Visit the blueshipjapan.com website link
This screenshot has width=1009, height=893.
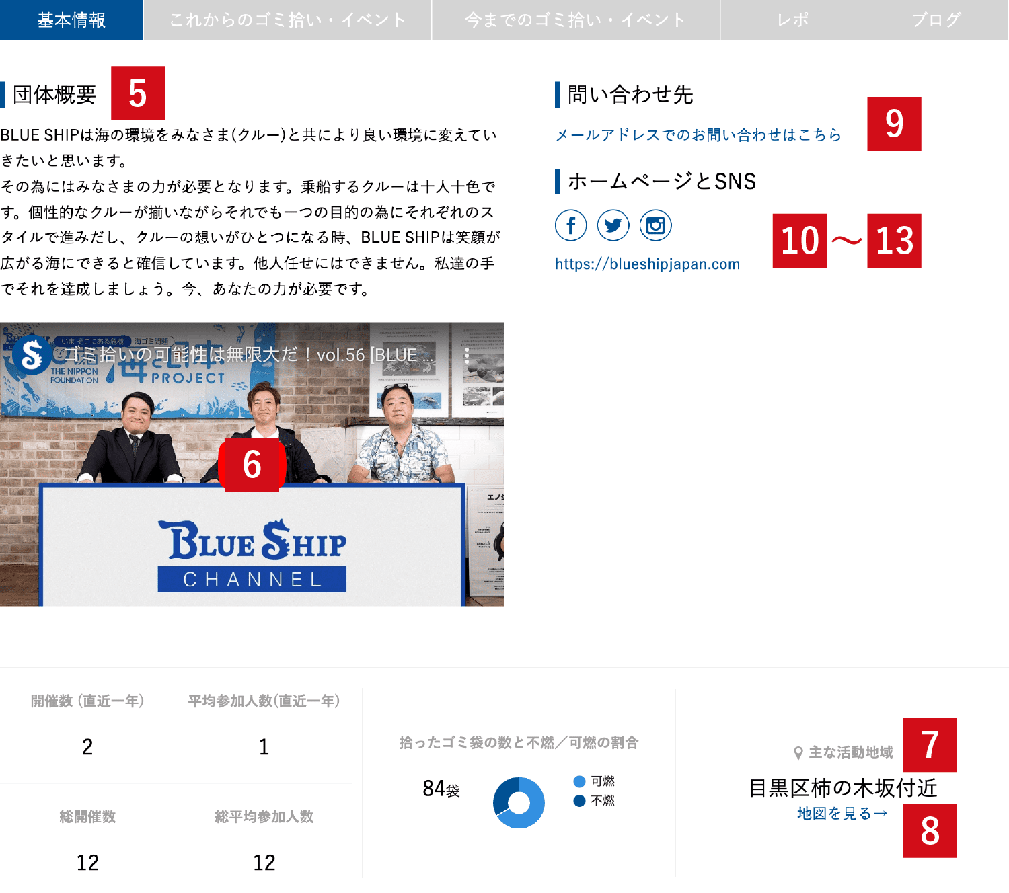647,264
